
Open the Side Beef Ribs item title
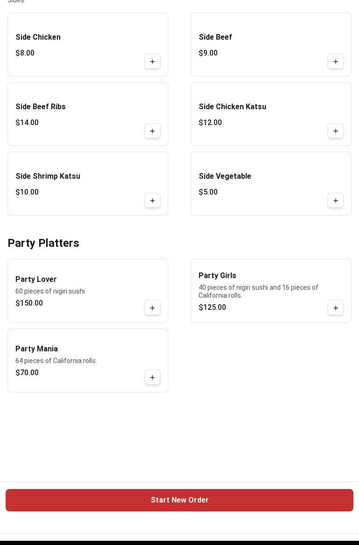pyautogui.click(x=41, y=107)
